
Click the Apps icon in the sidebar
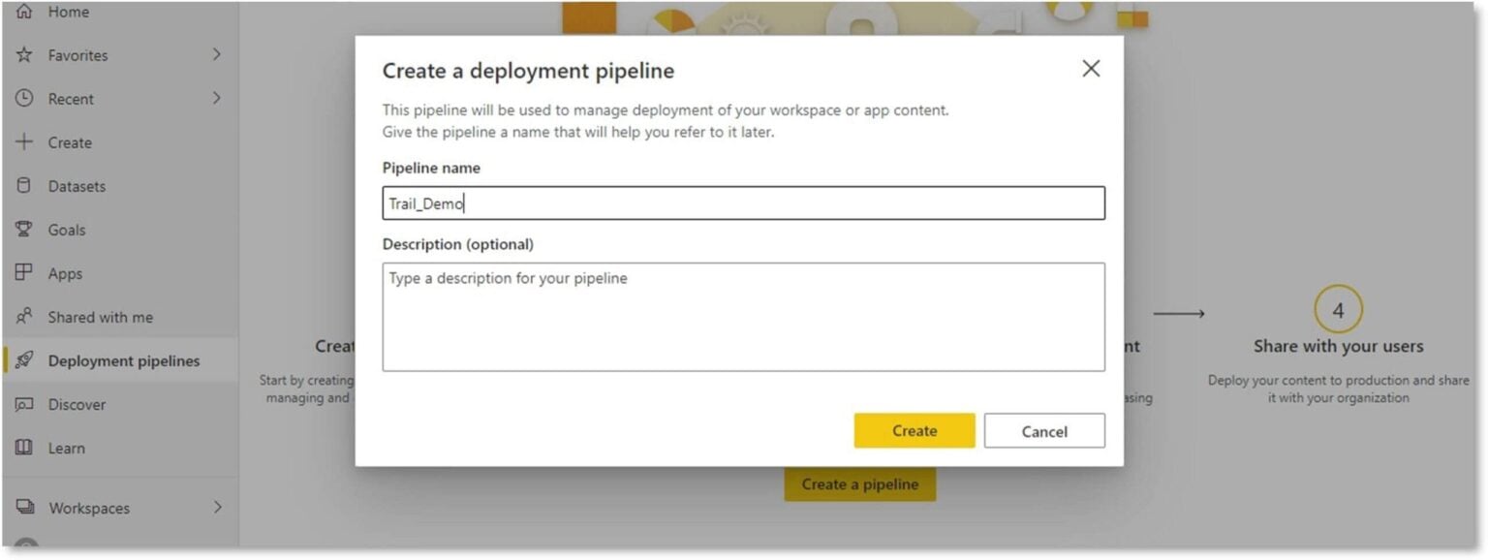coord(24,273)
